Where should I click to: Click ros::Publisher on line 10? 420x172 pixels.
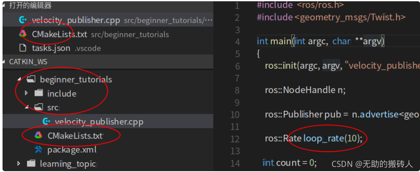pyautogui.click(x=294, y=114)
